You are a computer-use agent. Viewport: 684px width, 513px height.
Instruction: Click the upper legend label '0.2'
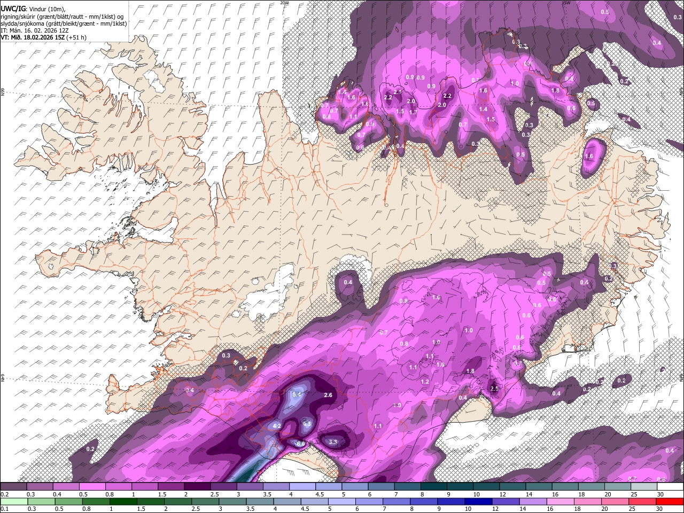coord(5,494)
